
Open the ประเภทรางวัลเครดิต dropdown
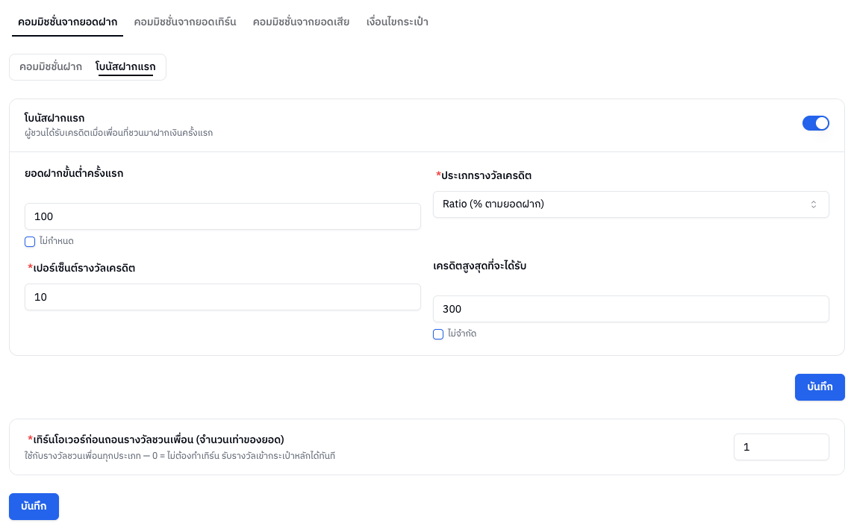point(631,204)
